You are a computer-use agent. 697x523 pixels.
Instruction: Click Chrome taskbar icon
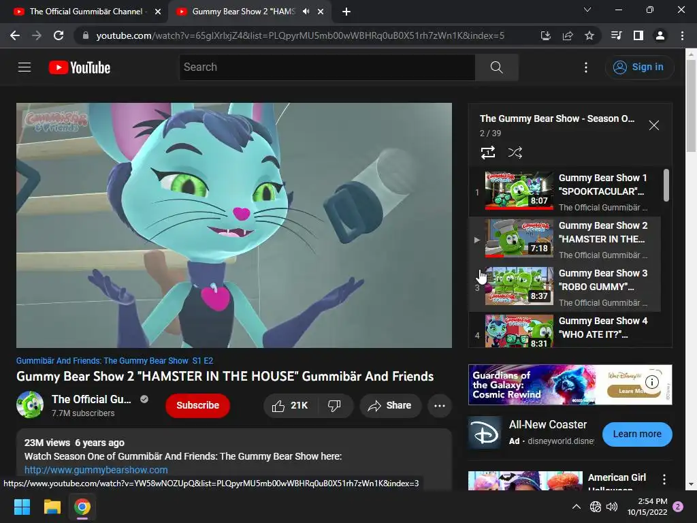(x=82, y=507)
